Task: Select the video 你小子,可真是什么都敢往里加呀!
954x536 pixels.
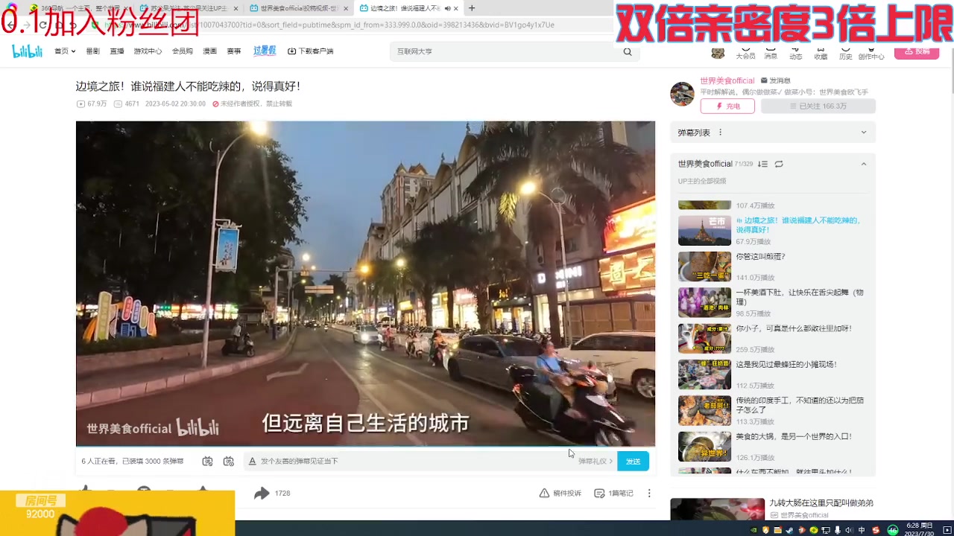Action: point(794,328)
